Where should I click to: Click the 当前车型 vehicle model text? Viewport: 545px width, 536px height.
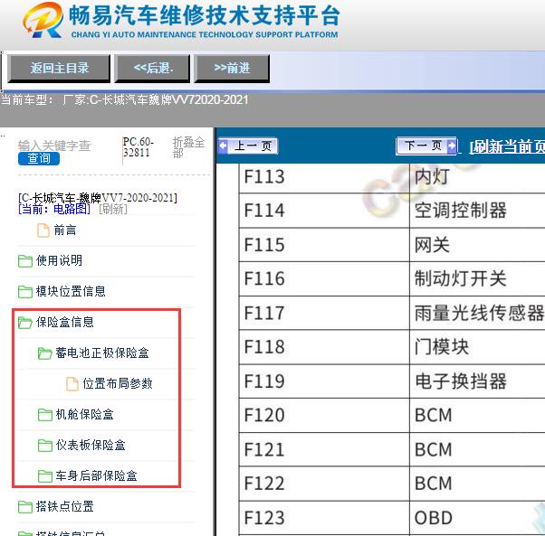(125, 100)
